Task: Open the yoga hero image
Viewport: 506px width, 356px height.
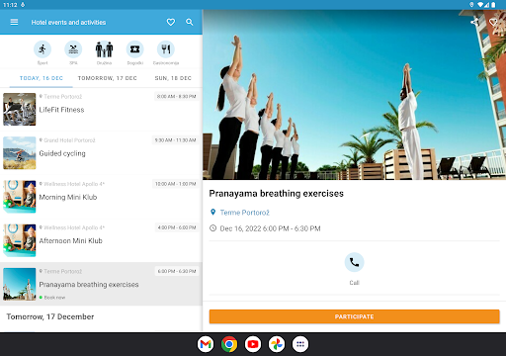Action: 354,95
